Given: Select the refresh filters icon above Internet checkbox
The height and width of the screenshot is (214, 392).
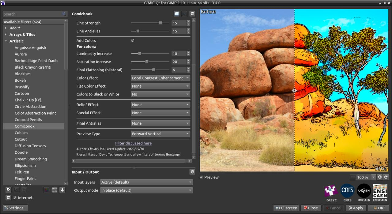Looking at the screenshot, I should point(8,197).
